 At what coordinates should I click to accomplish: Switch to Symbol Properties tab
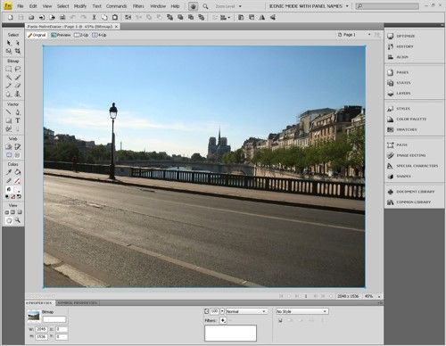pos(78,303)
